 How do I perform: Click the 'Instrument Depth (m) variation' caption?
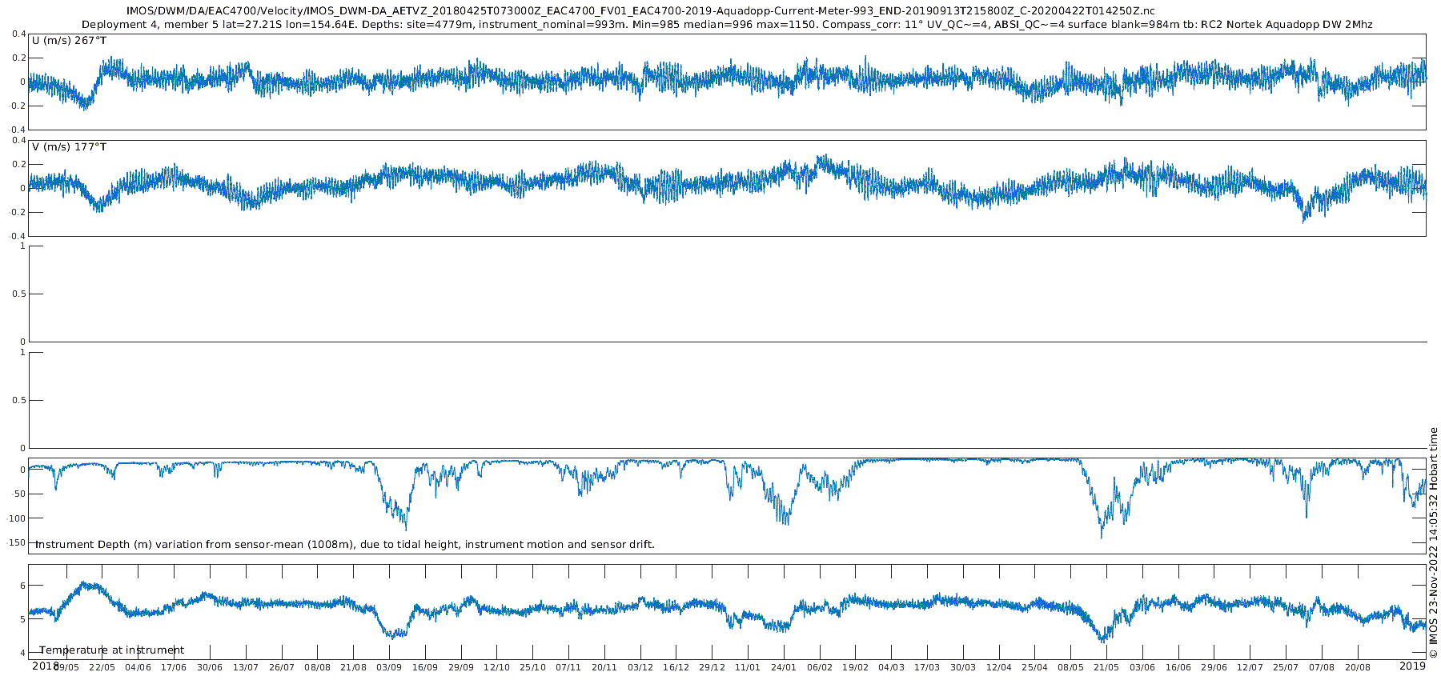click(345, 545)
